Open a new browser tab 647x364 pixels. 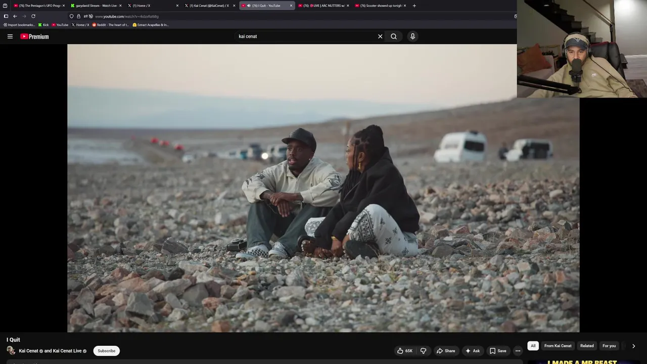pos(414,6)
